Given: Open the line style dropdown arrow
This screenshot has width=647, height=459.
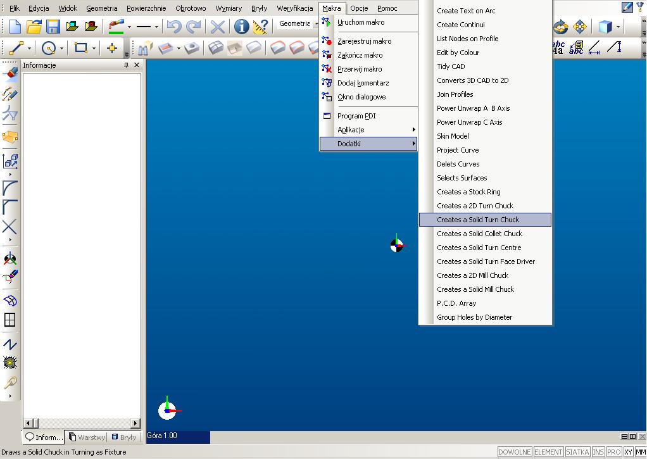Looking at the screenshot, I should tap(156, 27).
